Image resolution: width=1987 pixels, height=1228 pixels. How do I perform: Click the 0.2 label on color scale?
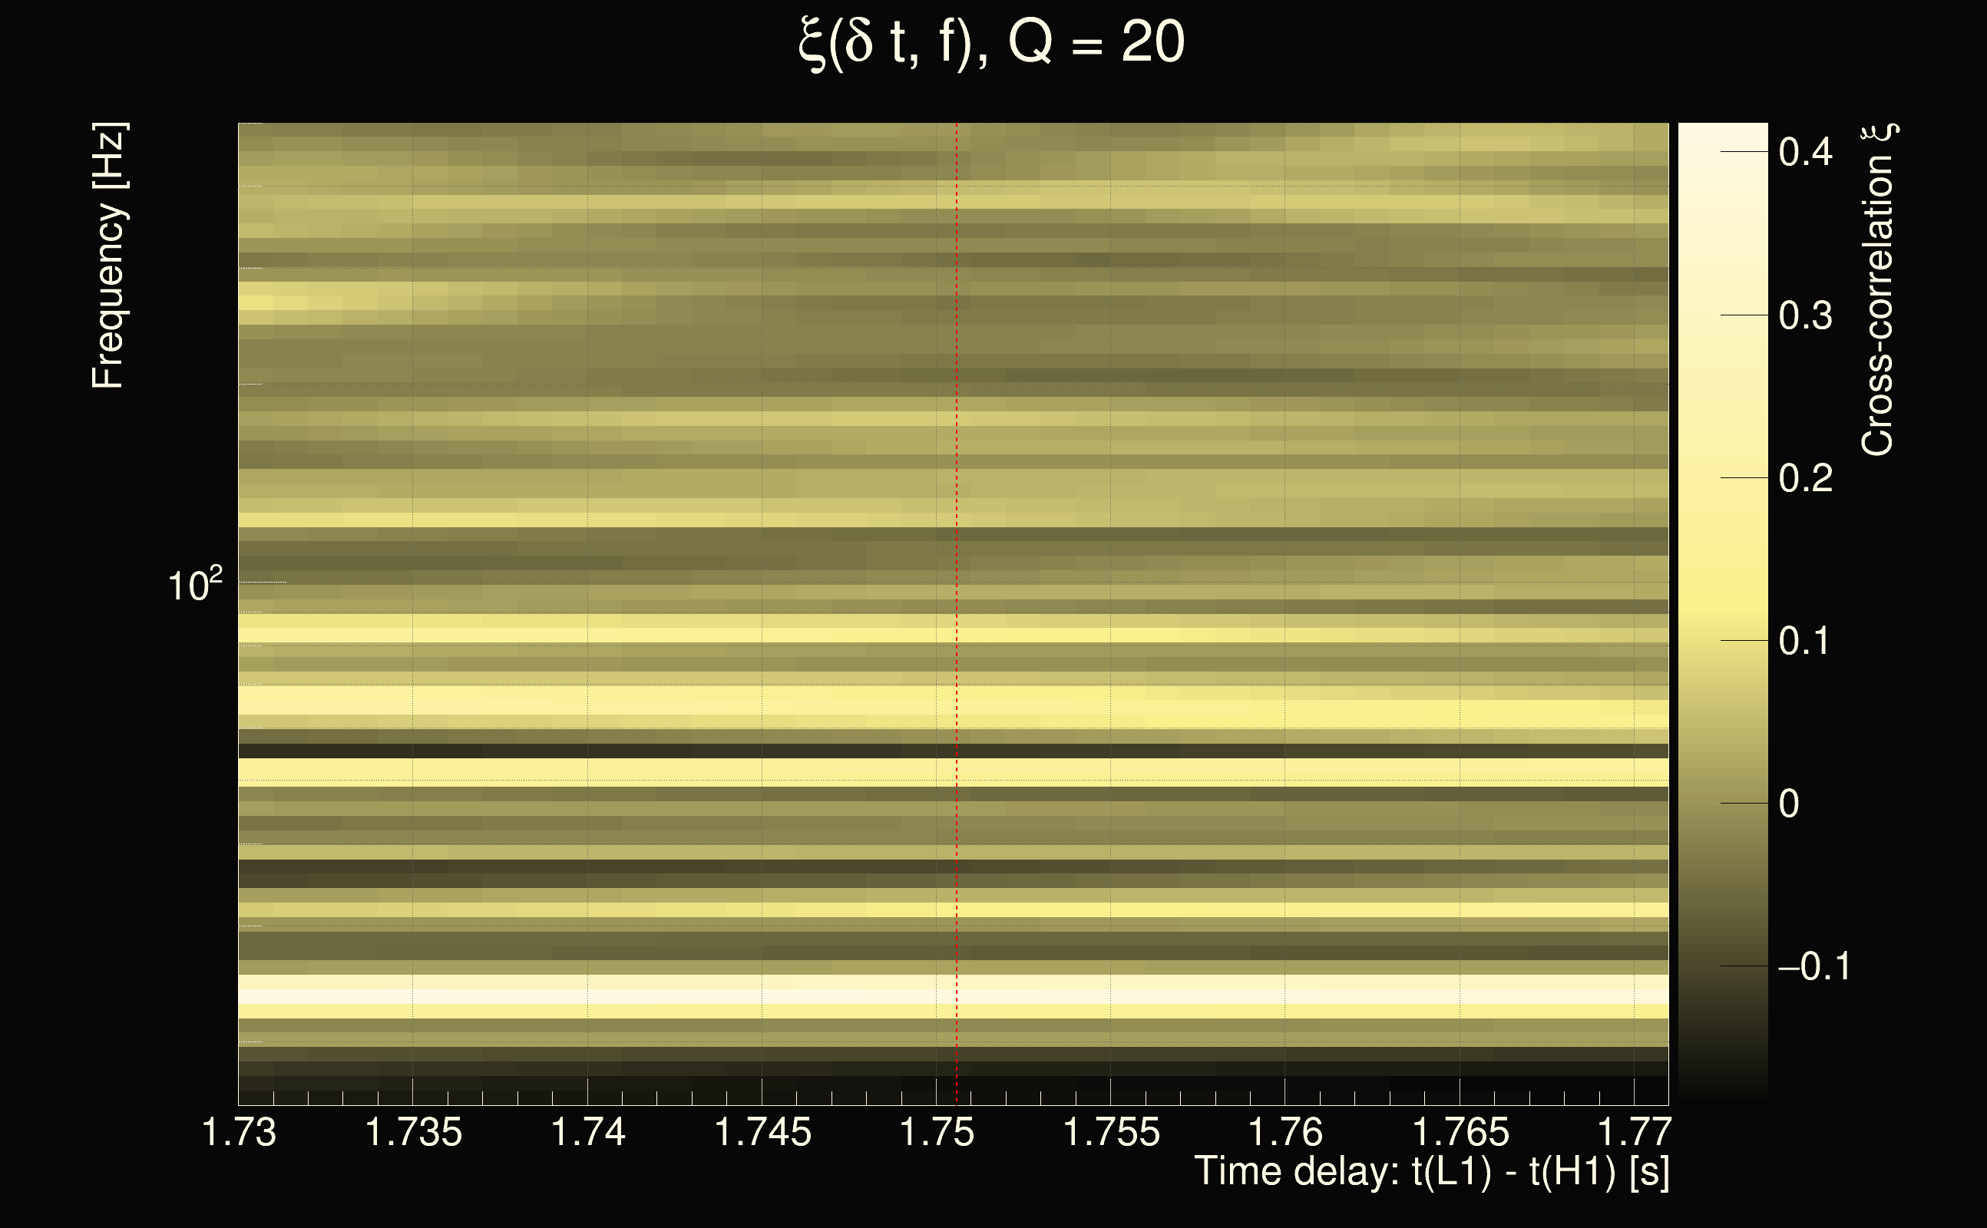click(x=1805, y=478)
